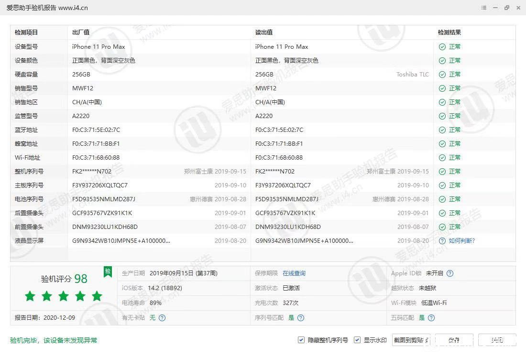Select factory mainboard serial F3Y937206XQLTQC7

(99, 185)
